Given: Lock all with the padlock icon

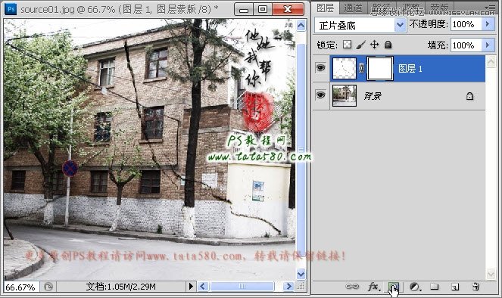Looking at the screenshot, I should tap(388, 45).
